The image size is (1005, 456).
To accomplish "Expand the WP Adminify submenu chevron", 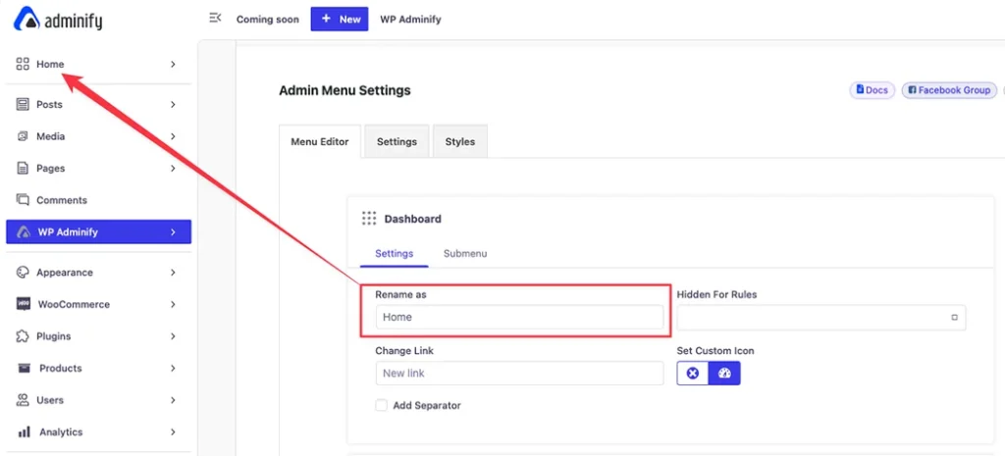I will click(x=173, y=231).
